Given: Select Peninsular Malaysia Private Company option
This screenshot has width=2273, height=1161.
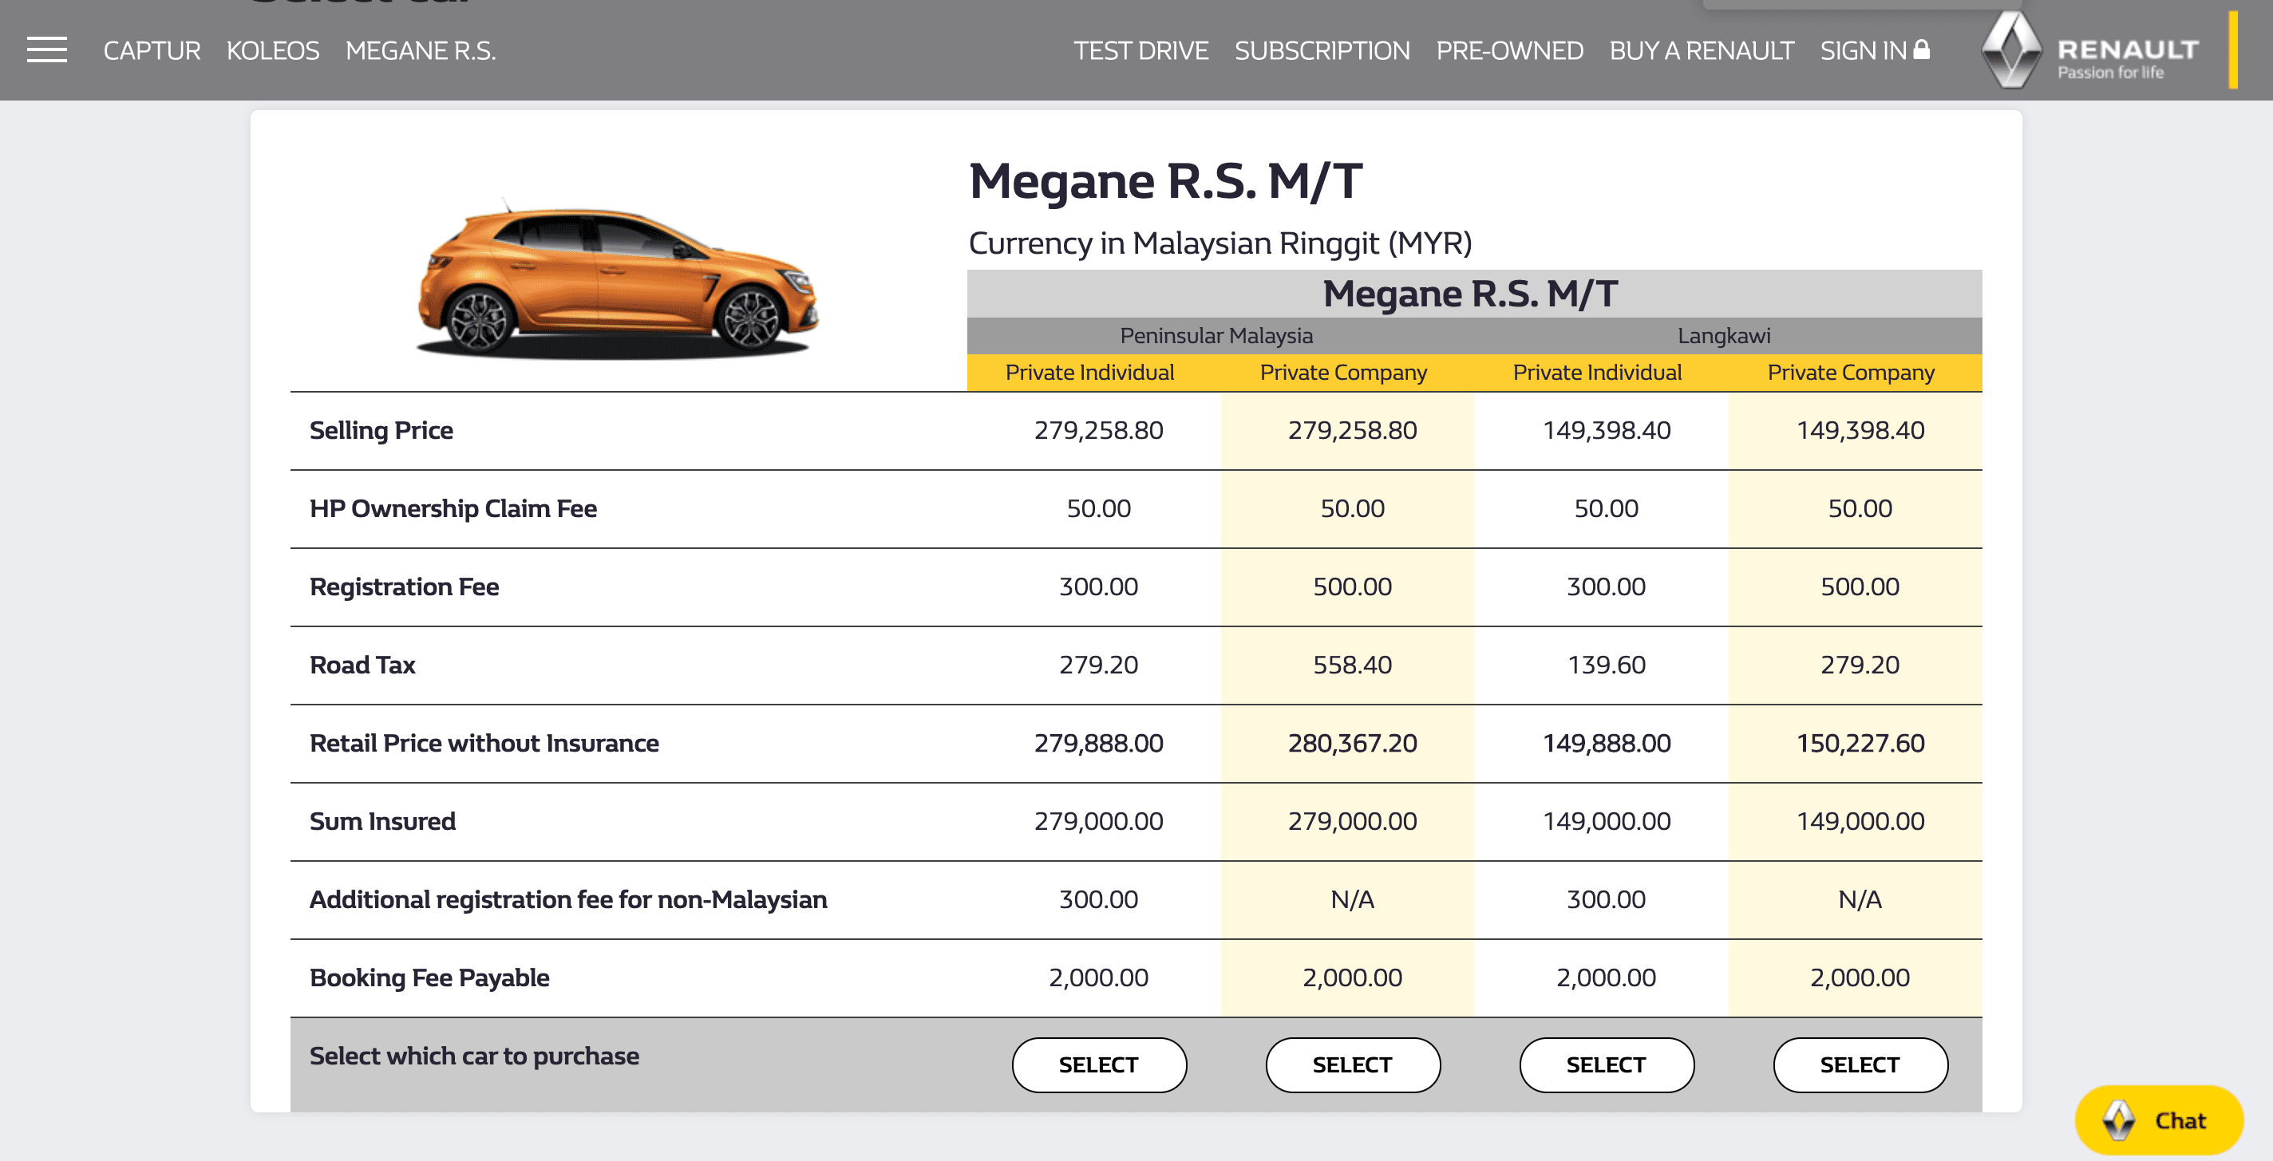Looking at the screenshot, I should (1353, 1064).
